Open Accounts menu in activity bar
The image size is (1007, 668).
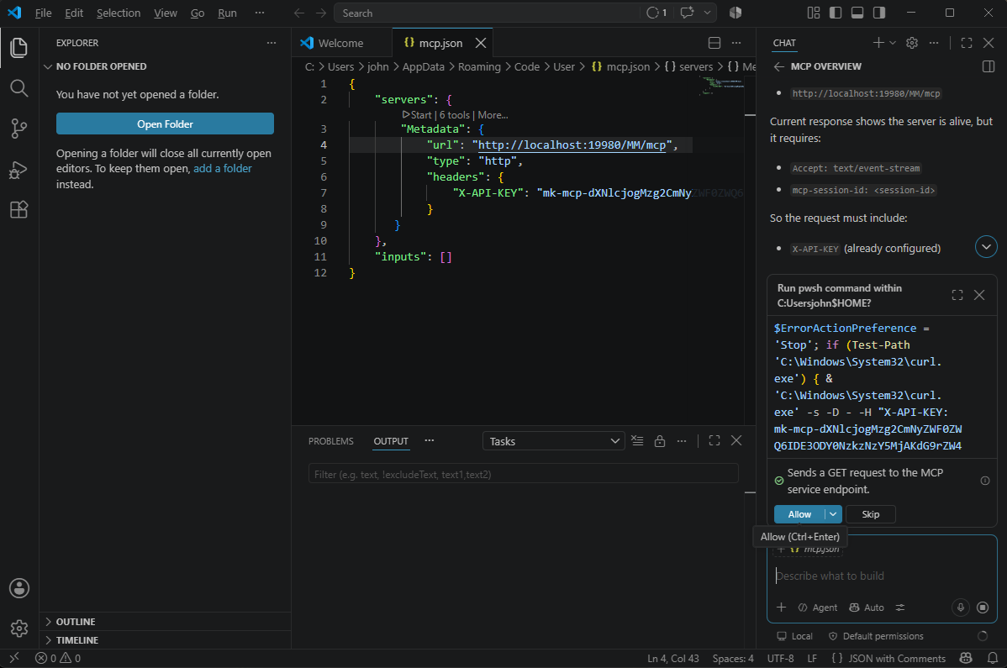(x=19, y=588)
